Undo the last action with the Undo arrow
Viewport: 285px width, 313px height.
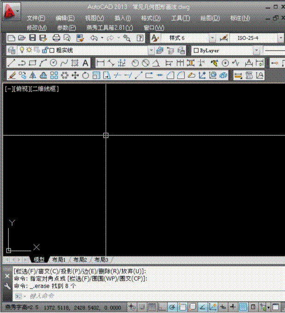[x=94, y=38]
